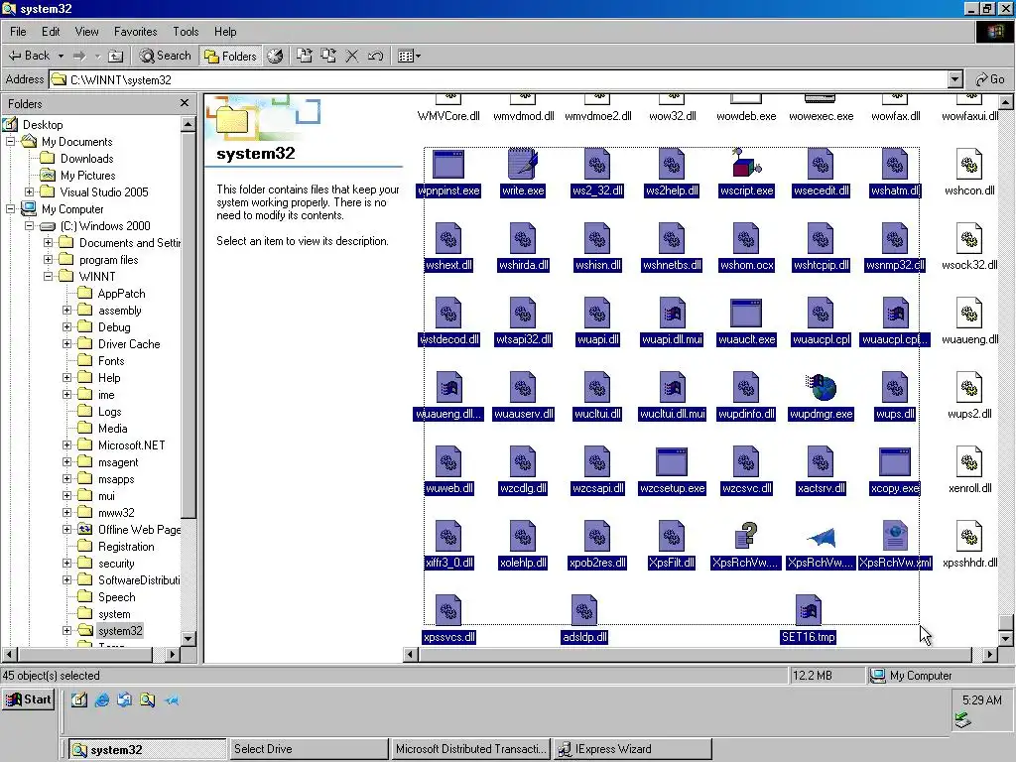The height and width of the screenshot is (762, 1016).
Task: Expand the Driver Cache tree node
Action: pos(66,343)
